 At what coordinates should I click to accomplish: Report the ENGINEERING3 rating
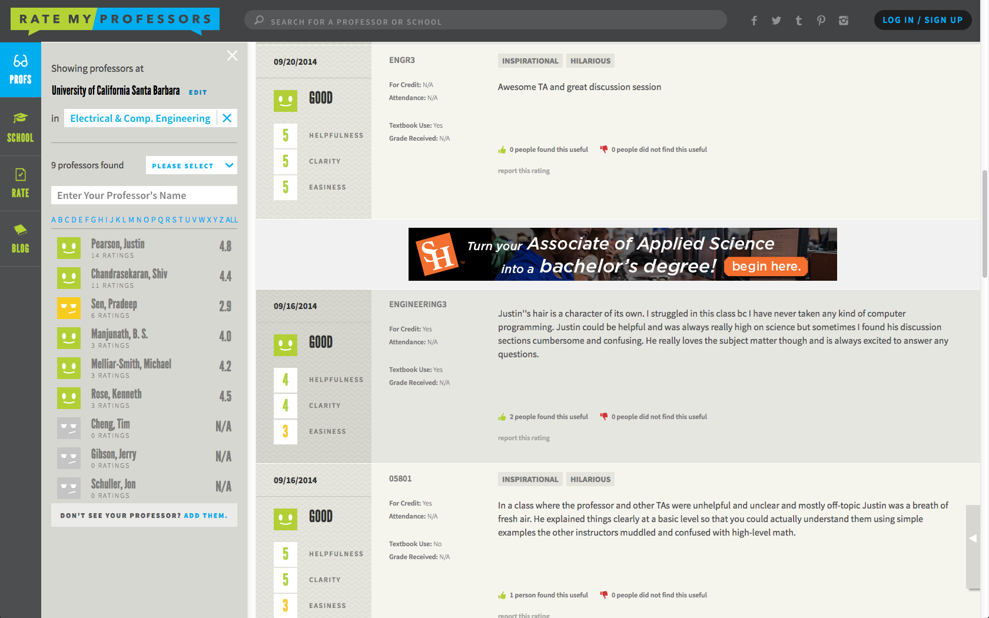point(524,438)
